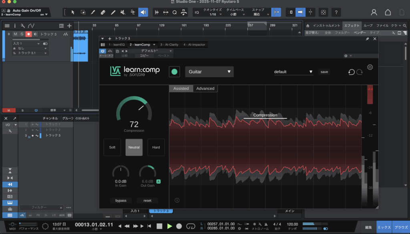Click the learn:comp settings gear icon
Image resolution: width=410 pixels, height=234 pixels.
tap(370, 67)
